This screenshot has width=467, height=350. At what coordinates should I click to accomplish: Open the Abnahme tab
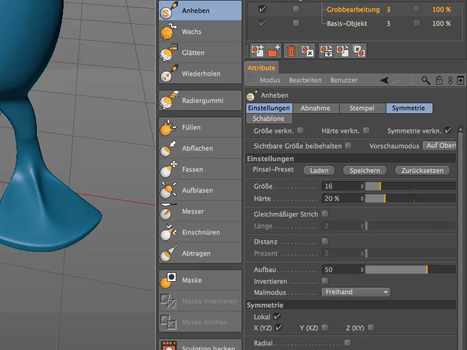coord(315,108)
